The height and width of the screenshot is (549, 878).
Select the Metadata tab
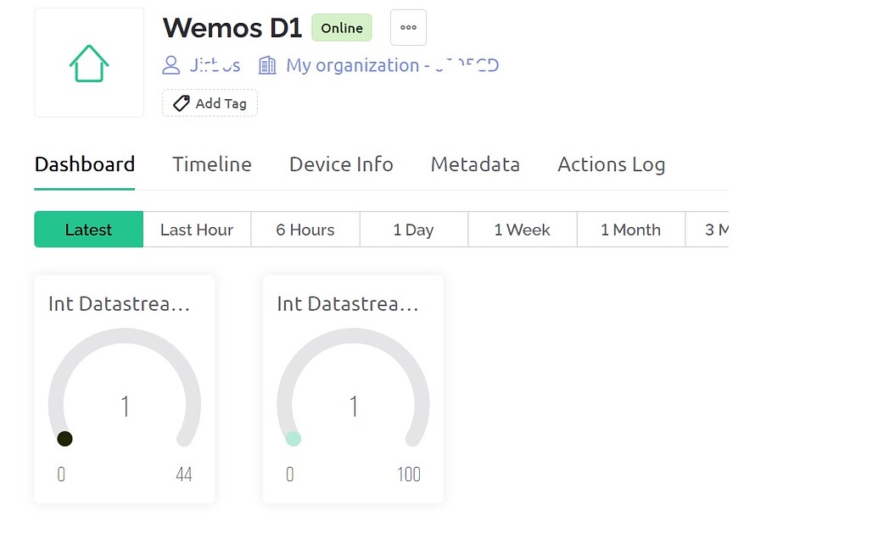pos(475,164)
